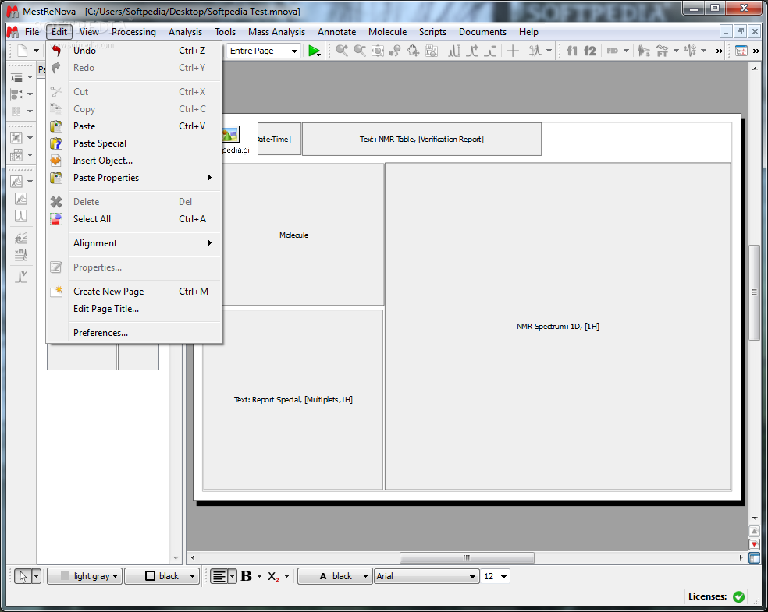768x612 pixels.
Task: Choose Edit Page Title... menu entry
Action: click(135, 309)
